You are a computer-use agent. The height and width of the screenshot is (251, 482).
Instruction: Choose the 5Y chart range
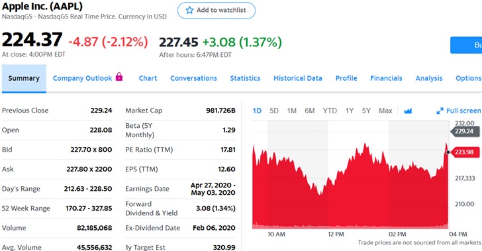pyautogui.click(x=366, y=111)
